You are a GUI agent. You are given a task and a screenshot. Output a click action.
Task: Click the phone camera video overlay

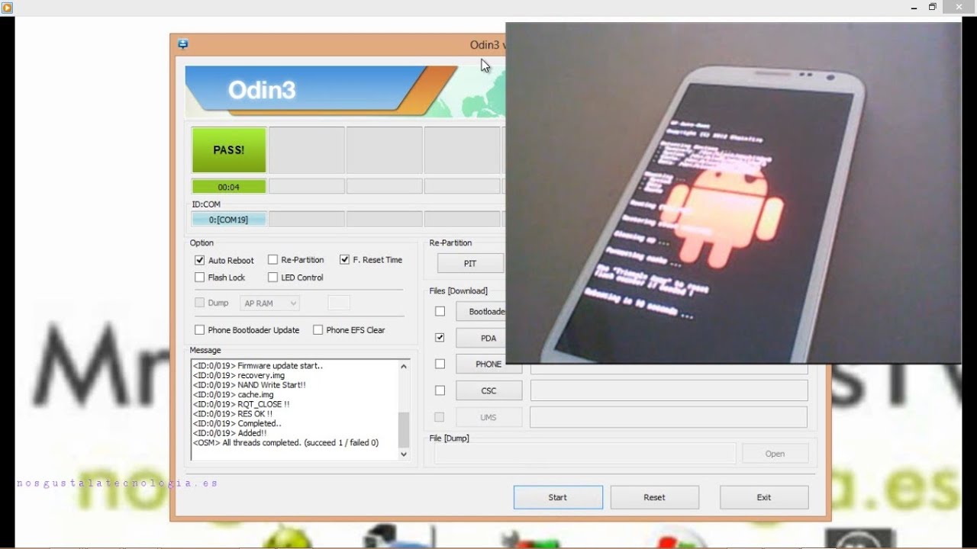click(734, 193)
